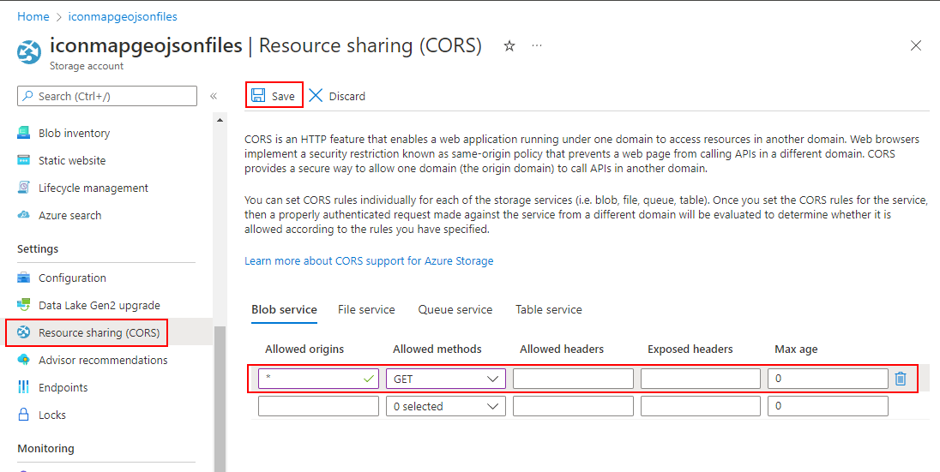Screen dimensions: 940x472
Task: Click the Resource sharing (CORS) icon
Action: point(23,332)
